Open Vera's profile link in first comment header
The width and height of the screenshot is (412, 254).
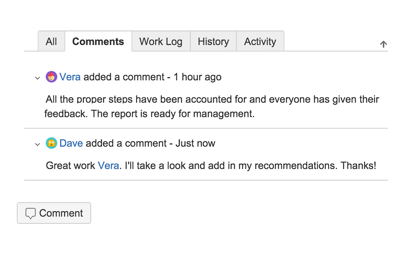coord(70,77)
